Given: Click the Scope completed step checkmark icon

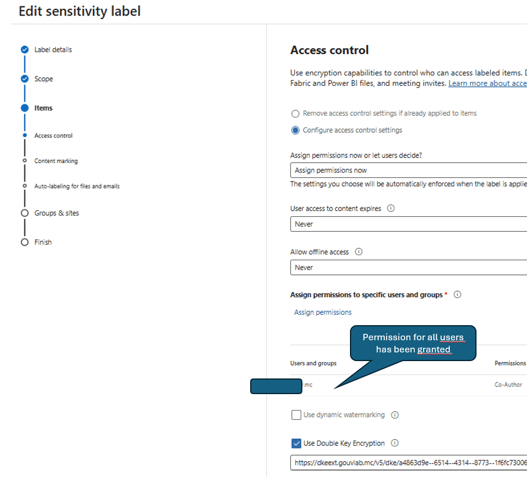Looking at the screenshot, I should pyautogui.click(x=24, y=79).
